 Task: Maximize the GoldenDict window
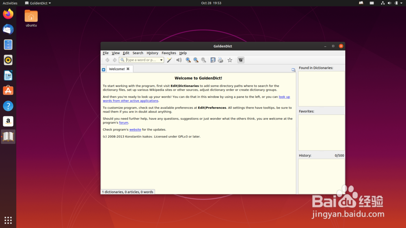[333, 46]
